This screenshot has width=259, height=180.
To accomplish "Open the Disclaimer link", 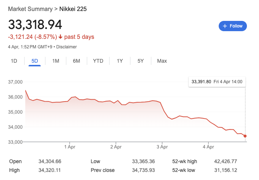I will (67, 47).
